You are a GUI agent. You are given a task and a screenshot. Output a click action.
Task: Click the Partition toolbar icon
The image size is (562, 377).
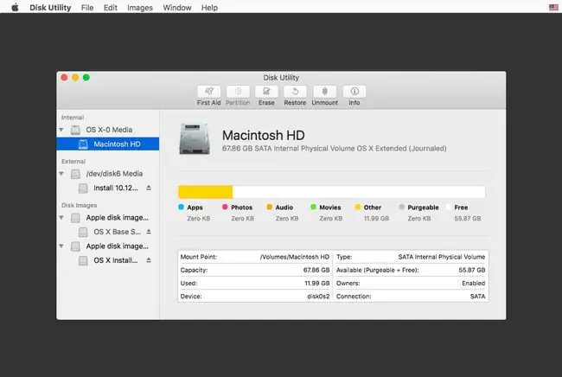click(238, 92)
